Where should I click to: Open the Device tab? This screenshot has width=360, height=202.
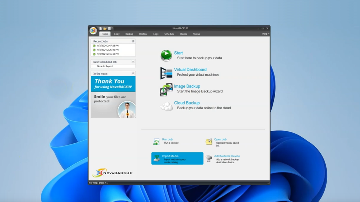point(184,34)
